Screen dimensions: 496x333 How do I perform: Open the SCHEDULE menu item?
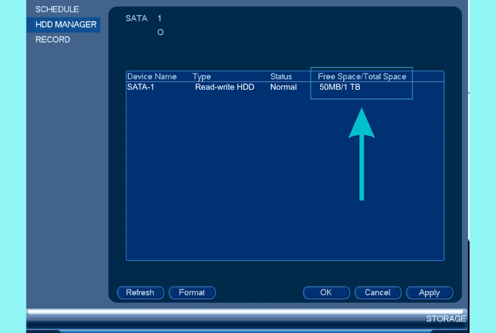tap(57, 10)
